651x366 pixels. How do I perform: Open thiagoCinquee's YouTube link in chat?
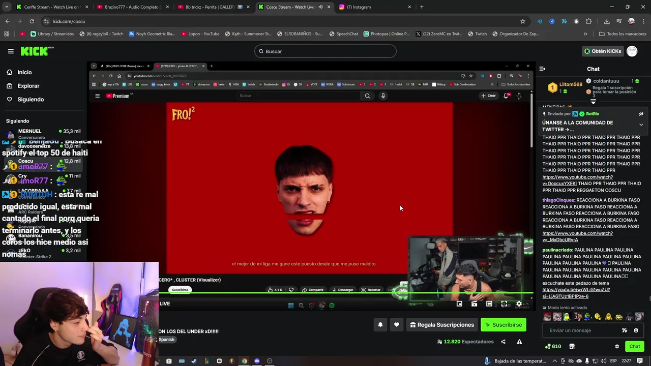click(x=577, y=236)
